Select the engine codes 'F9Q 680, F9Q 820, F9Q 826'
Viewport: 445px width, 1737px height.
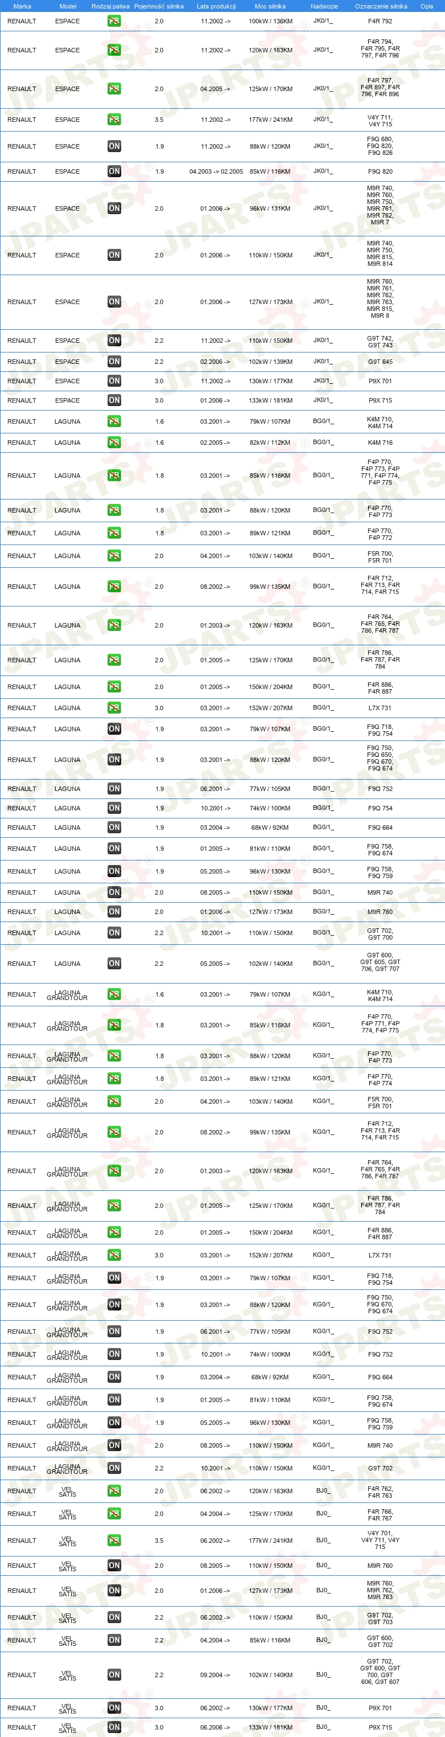tap(380, 146)
